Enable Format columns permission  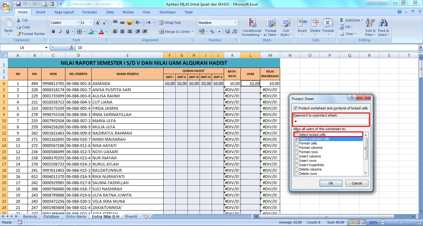coord(297,148)
